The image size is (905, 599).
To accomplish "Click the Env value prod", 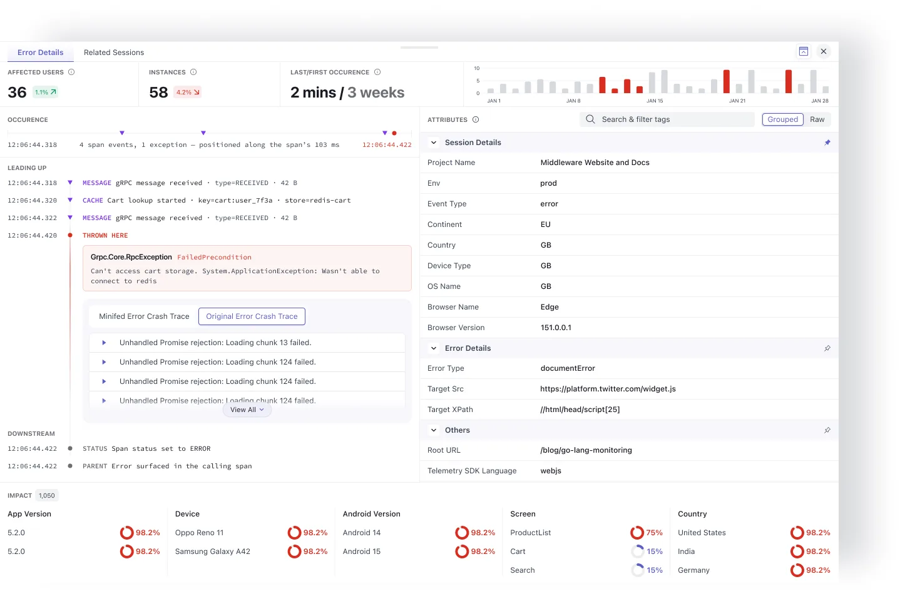I will pyautogui.click(x=548, y=183).
